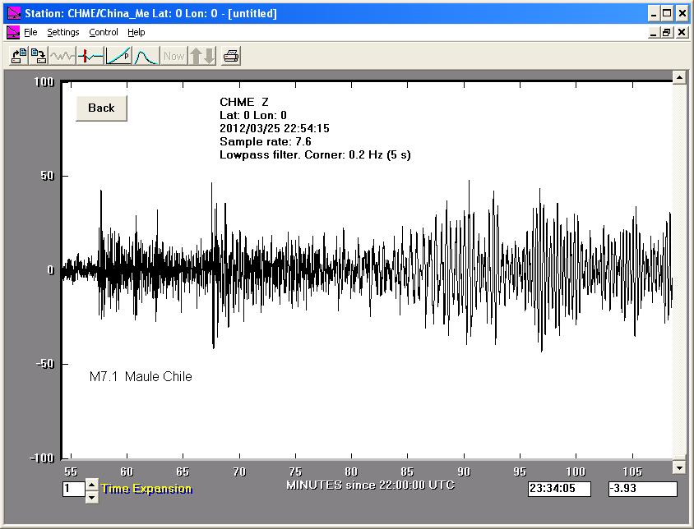Click the Time Expansion value field

click(73, 489)
